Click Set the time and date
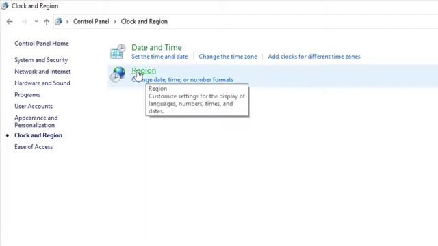The image size is (438, 246). tap(159, 56)
